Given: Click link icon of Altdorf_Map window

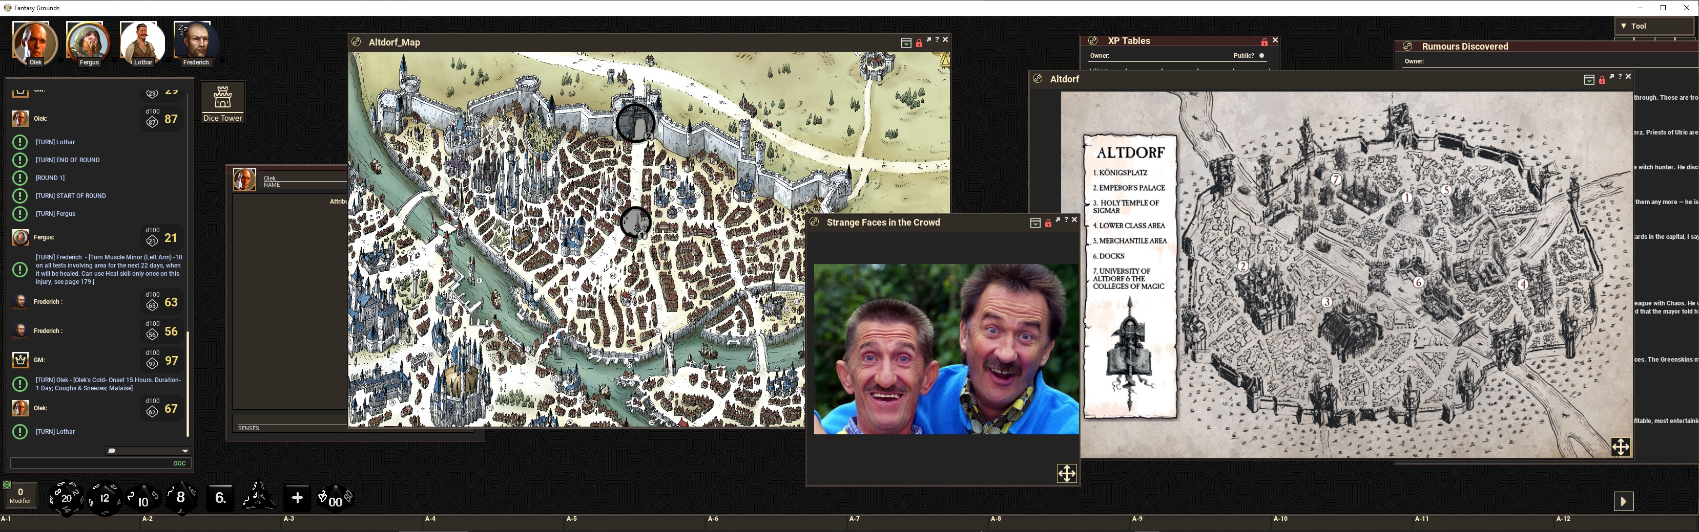Looking at the screenshot, I should (356, 41).
